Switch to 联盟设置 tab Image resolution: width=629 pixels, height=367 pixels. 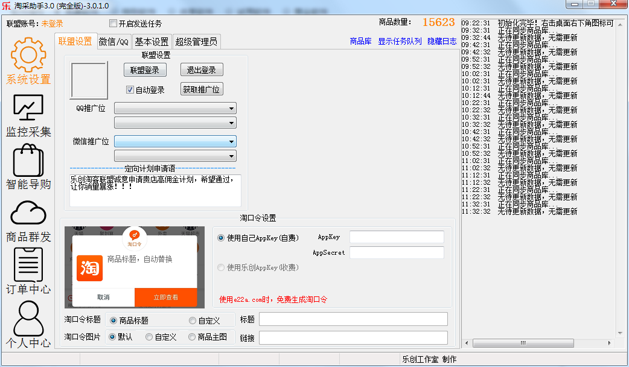[75, 41]
